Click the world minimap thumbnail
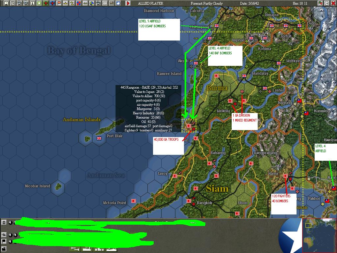 [x=319, y=235]
